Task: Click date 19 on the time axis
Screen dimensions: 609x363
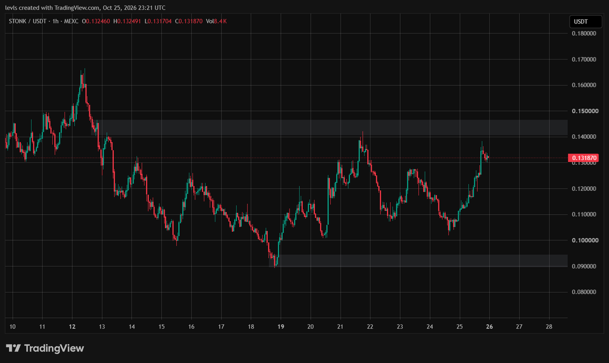Action: coord(281,327)
